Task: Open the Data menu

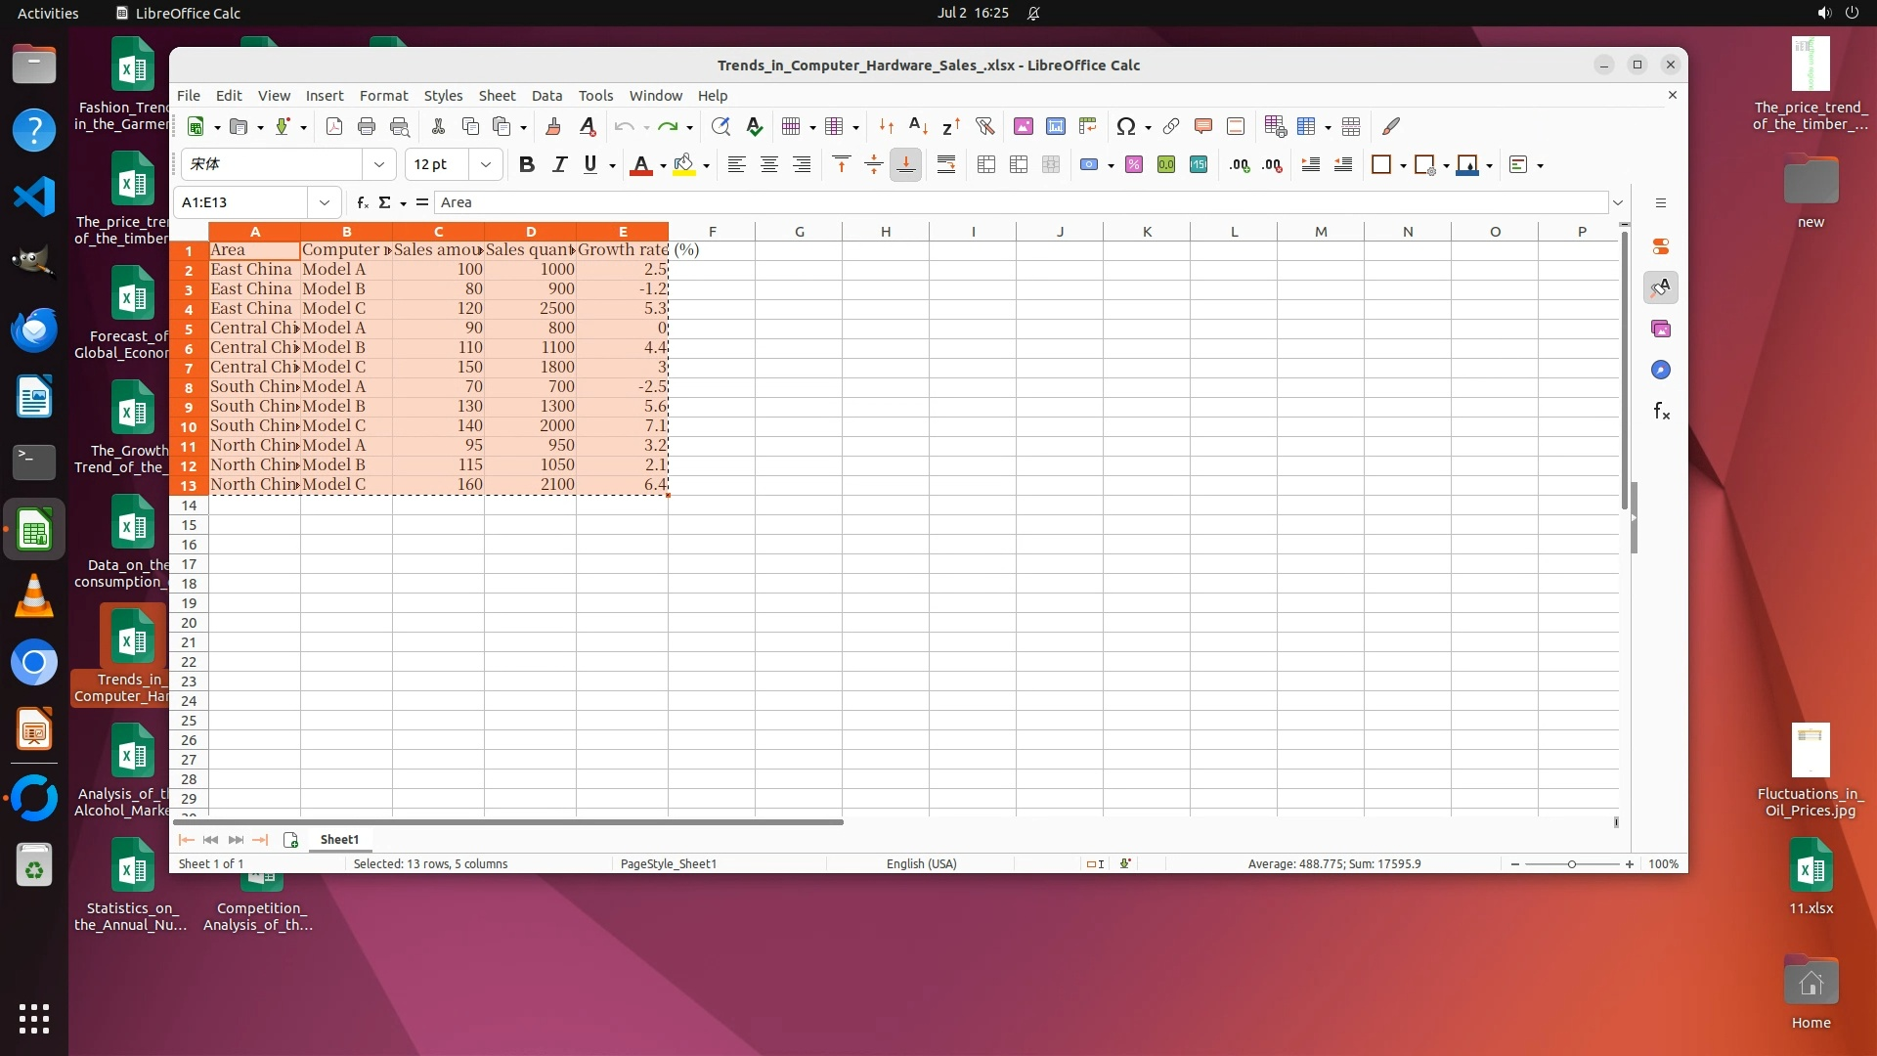Action: [546, 95]
